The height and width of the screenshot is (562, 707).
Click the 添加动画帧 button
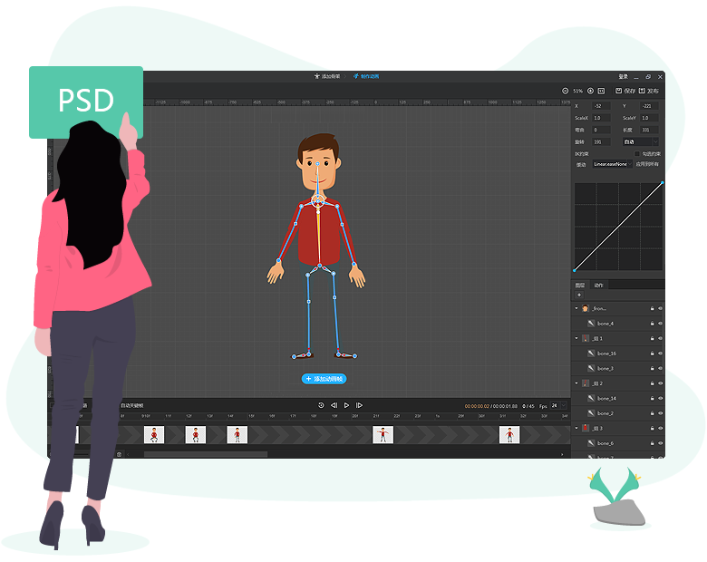click(x=324, y=379)
